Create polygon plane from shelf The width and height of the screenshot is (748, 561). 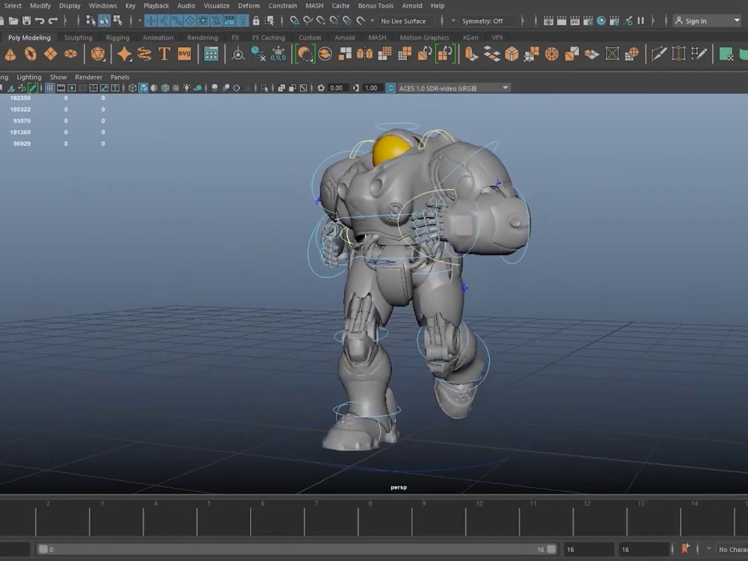(51, 55)
